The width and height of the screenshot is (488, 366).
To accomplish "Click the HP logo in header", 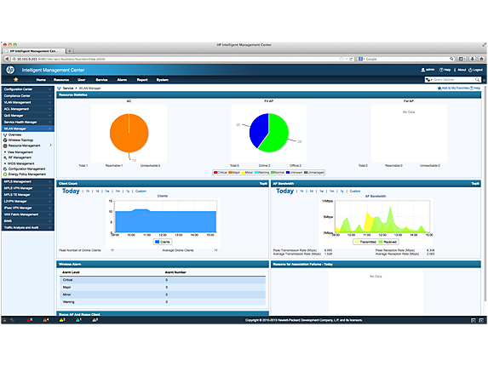I will click(10, 70).
